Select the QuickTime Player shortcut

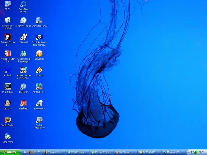click(24, 4)
